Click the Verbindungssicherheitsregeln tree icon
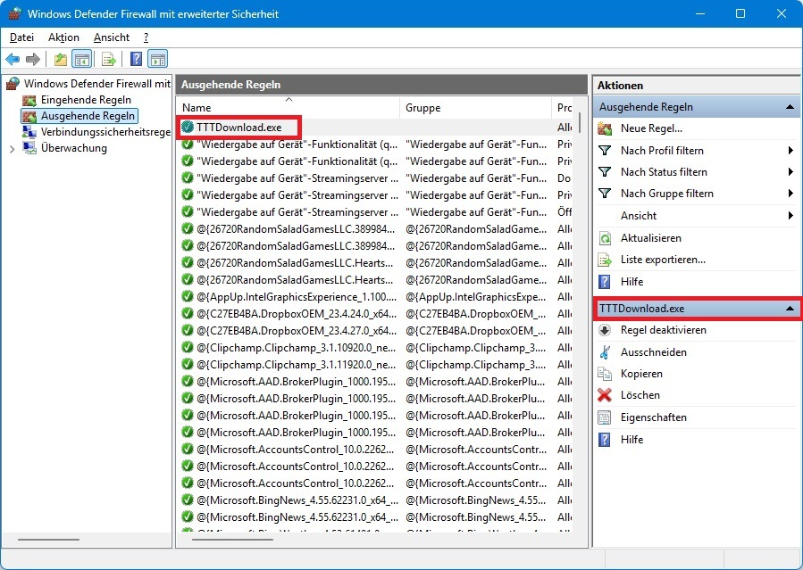Viewport: 803px width, 570px height. tap(29, 132)
